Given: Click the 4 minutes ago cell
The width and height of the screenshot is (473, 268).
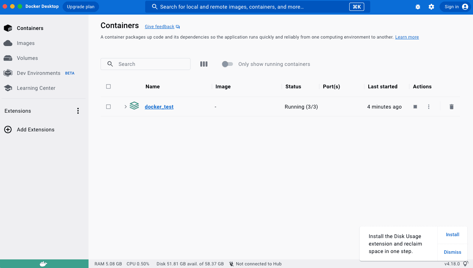Looking at the screenshot, I should tap(384, 107).
